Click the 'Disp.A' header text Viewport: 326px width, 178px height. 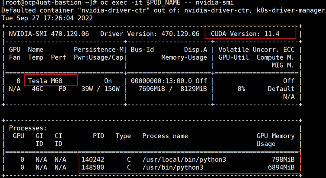click(196, 50)
